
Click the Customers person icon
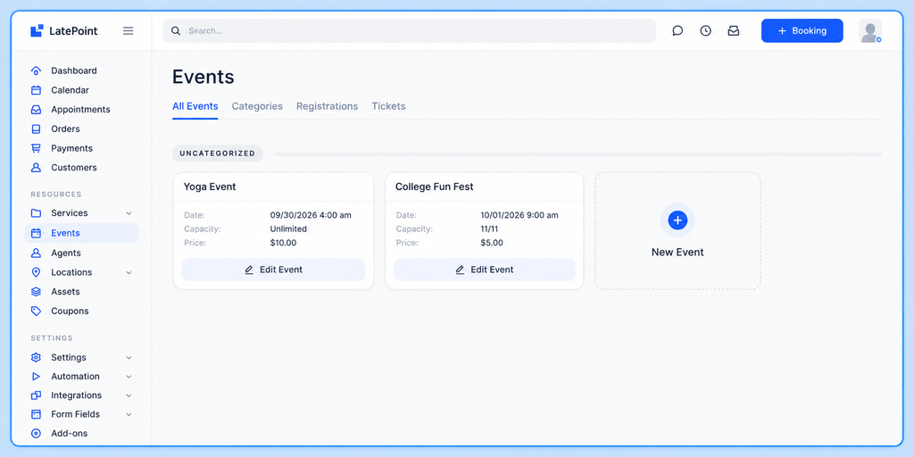click(x=36, y=167)
